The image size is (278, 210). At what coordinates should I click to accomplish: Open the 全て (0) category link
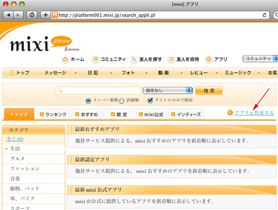[14, 139]
